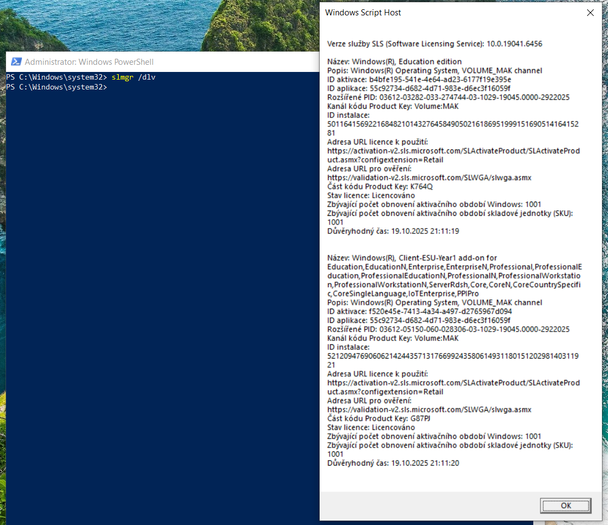Click the SLS version line 10.0.19041.6456
This screenshot has width=608, height=525.
[x=434, y=43]
